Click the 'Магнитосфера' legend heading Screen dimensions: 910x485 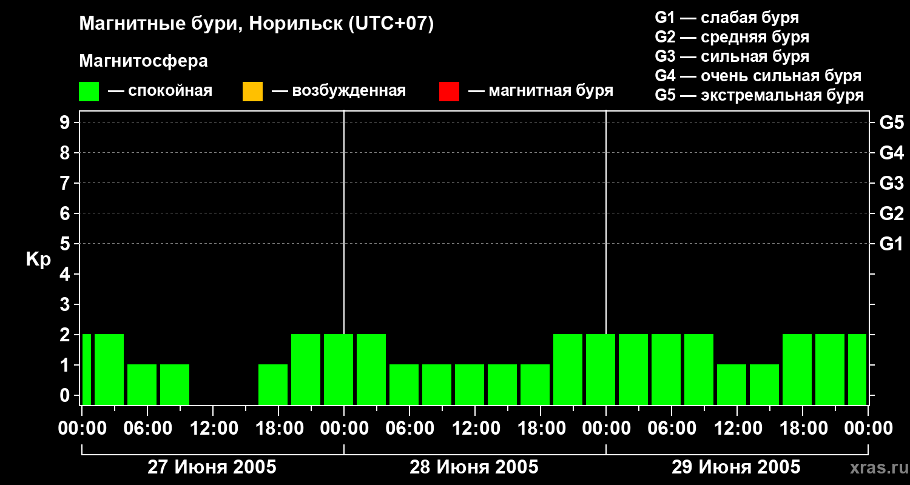(143, 61)
